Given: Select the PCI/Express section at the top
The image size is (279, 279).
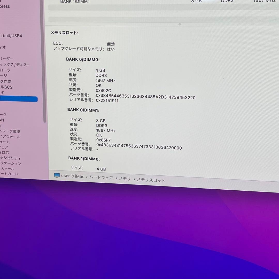Looking at the screenshot, I should [4, 6].
